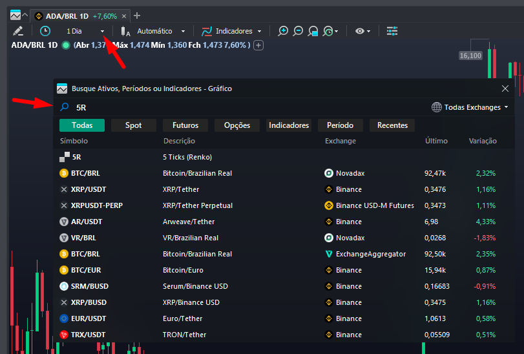Select the TRX/USDT row

point(284,335)
